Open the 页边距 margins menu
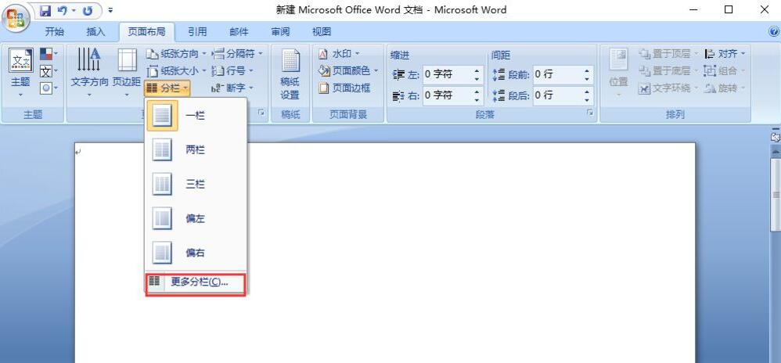The width and height of the screenshot is (781, 363). tap(127, 72)
